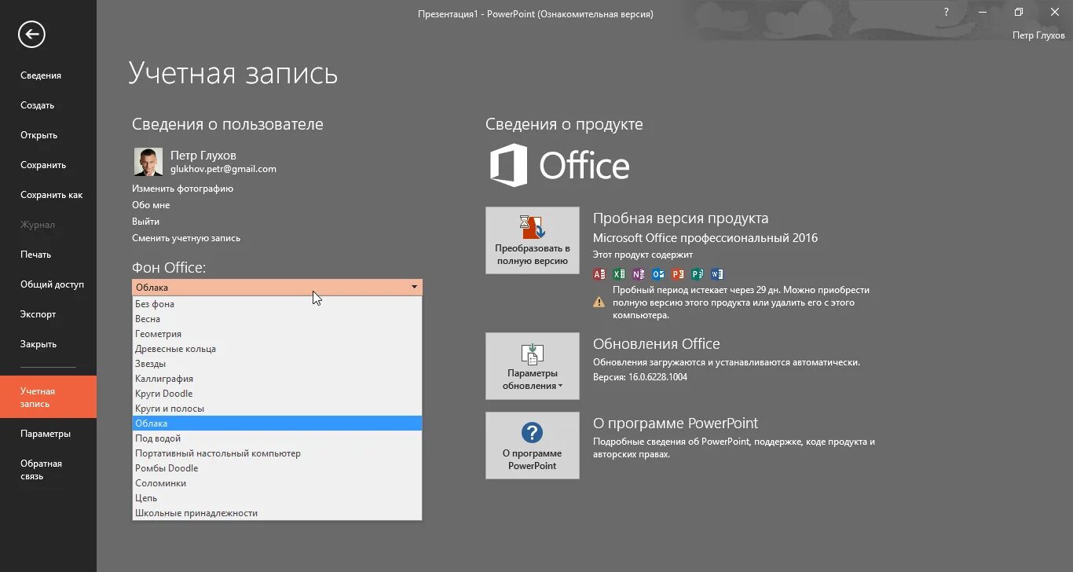Click the user profile photo
The height and width of the screenshot is (572, 1073).
(148, 162)
